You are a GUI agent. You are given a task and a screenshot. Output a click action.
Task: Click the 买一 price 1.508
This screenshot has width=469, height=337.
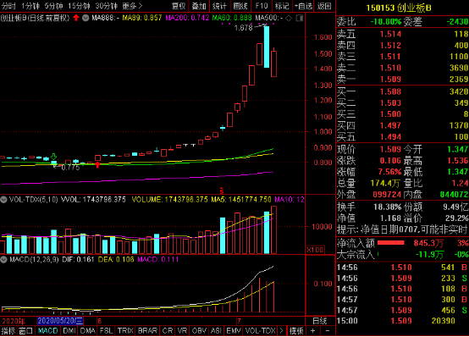coord(390,91)
